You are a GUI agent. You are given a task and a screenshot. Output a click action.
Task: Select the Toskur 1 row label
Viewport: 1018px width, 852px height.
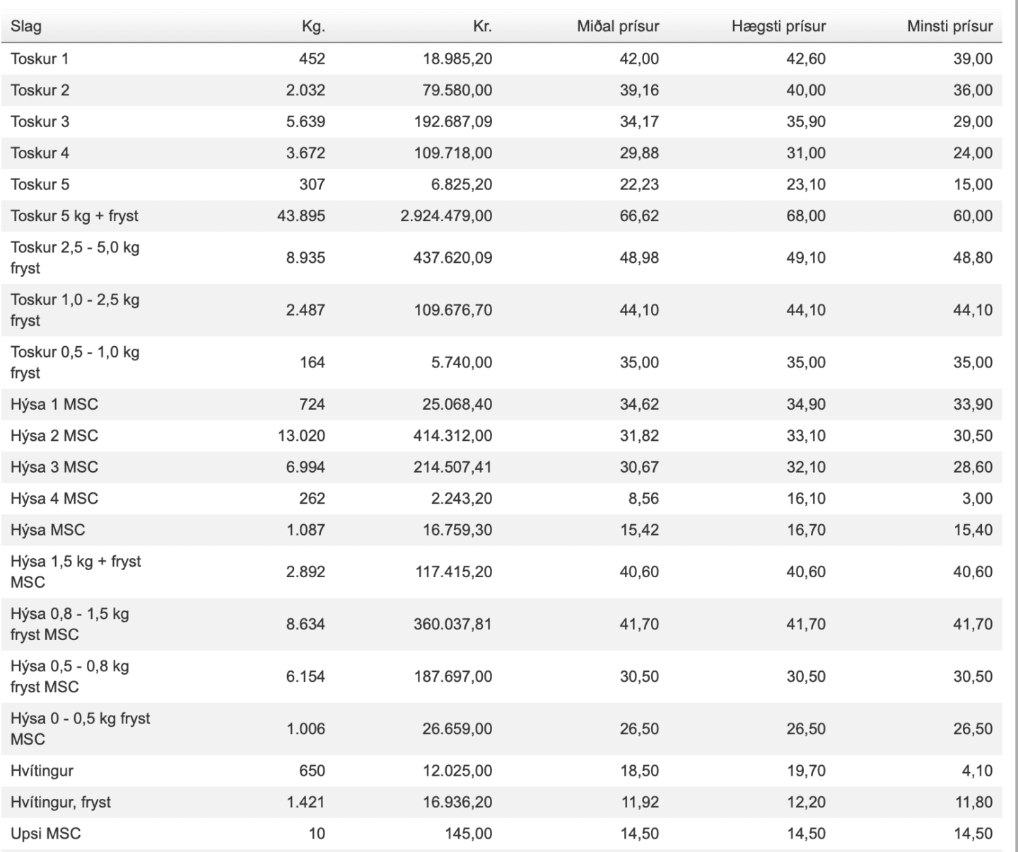pyautogui.click(x=40, y=59)
